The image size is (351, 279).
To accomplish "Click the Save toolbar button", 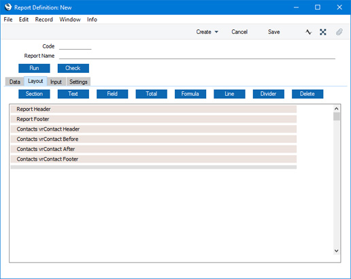I will pos(274,32).
